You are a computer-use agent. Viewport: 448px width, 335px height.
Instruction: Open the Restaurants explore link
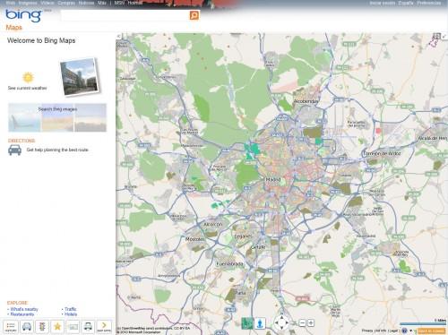point(22,314)
